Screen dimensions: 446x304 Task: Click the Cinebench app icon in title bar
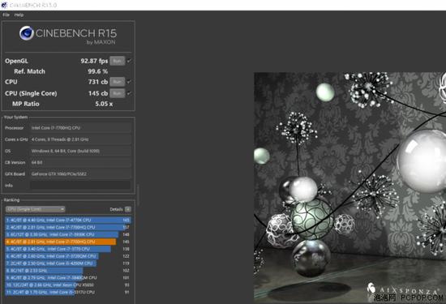point(4,5)
